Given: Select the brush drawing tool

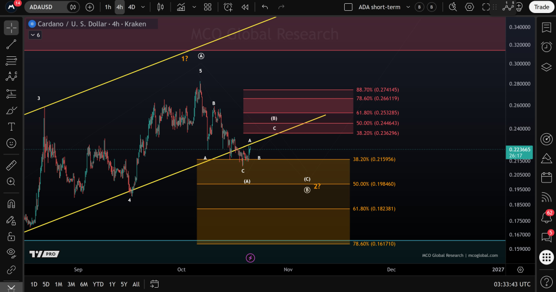Looking at the screenshot, I should tap(11, 111).
